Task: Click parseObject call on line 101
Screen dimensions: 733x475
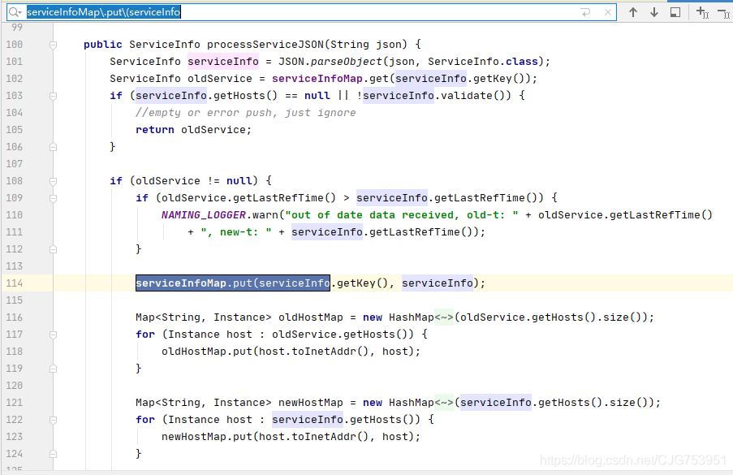Action: click(347, 62)
